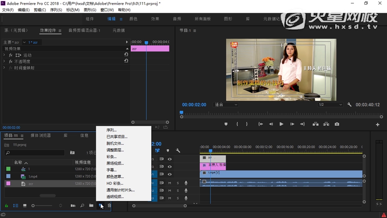The height and width of the screenshot is (218, 387).
Task: Click the Export Frame camera icon
Action: click(337, 124)
